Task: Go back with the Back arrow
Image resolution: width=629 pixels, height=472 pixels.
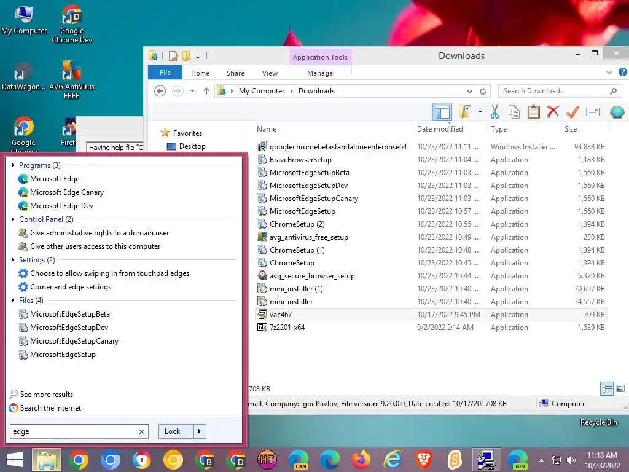Action: point(160,91)
